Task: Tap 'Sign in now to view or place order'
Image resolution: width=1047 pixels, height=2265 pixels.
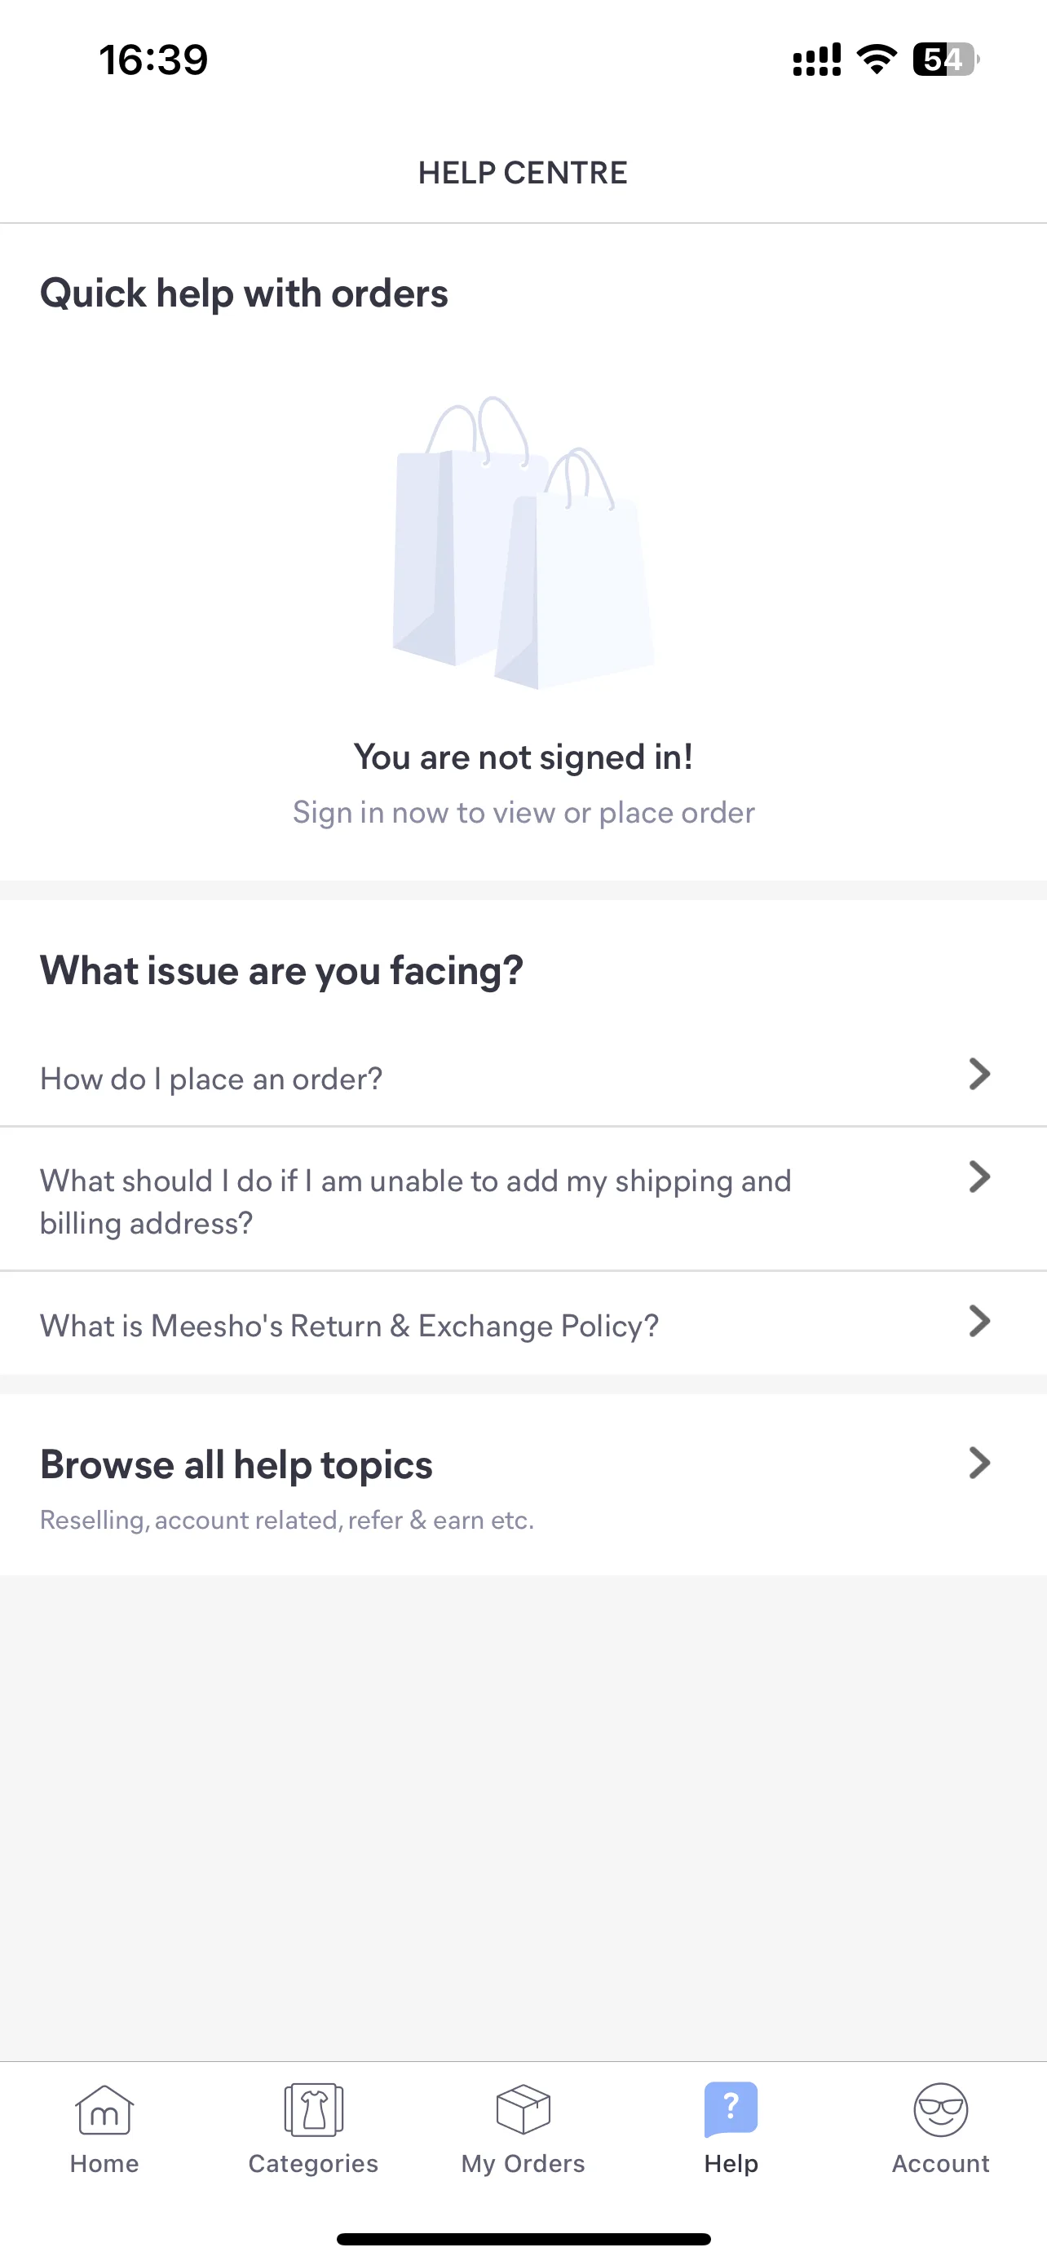Action: tap(523, 812)
